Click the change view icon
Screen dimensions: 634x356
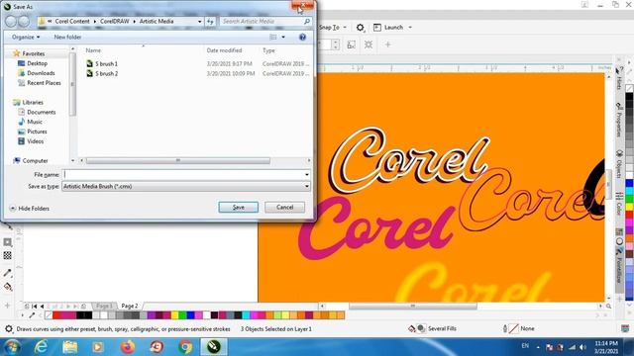pyautogui.click(x=273, y=37)
